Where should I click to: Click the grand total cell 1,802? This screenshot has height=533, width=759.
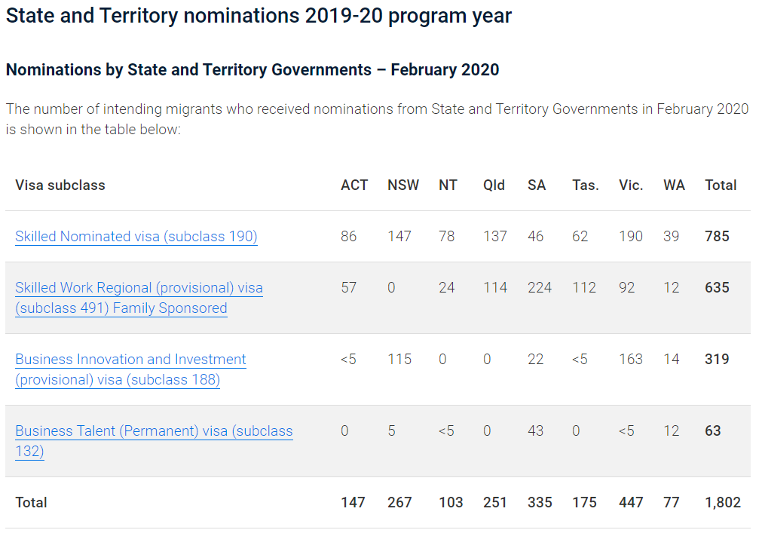723,503
